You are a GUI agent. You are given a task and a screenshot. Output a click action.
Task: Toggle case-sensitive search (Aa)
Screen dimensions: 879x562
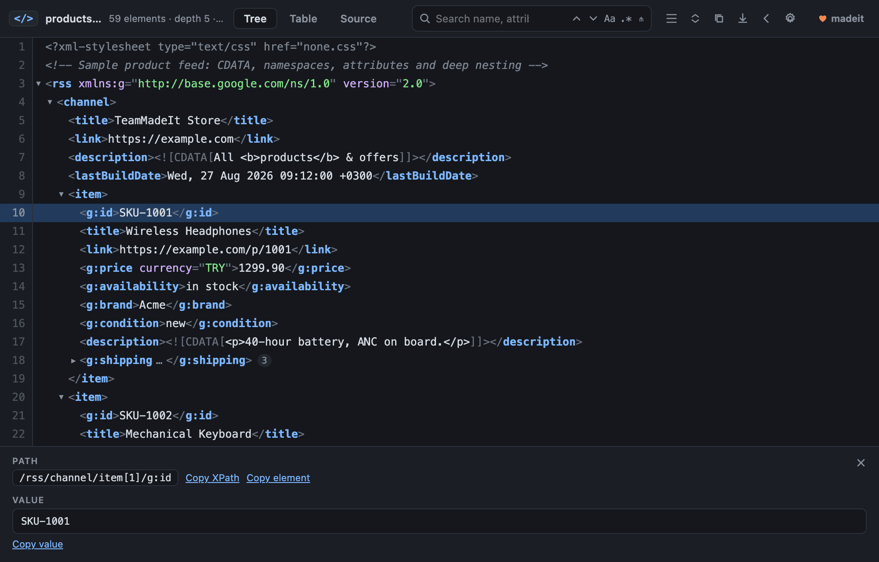(610, 18)
